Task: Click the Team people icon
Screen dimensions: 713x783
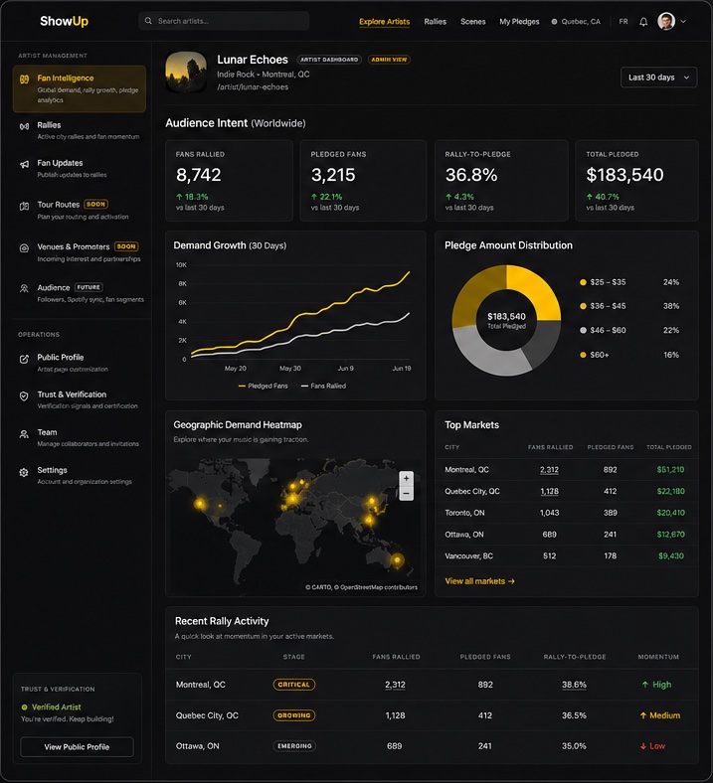Action: tap(24, 434)
